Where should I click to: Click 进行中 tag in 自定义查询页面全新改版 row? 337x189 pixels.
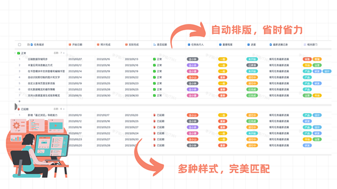[252, 83]
